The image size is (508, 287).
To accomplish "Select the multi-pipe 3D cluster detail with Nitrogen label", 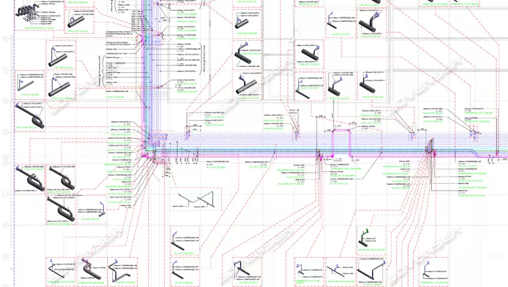I will pos(39,15).
